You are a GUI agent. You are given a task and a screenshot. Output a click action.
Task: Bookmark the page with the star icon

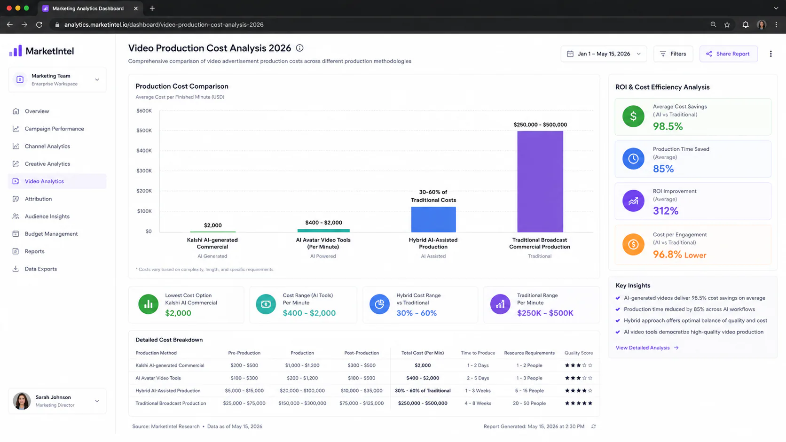point(727,25)
